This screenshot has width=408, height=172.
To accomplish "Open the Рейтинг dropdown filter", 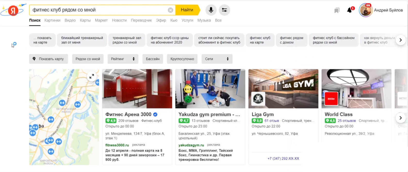I will (x=123, y=59).
